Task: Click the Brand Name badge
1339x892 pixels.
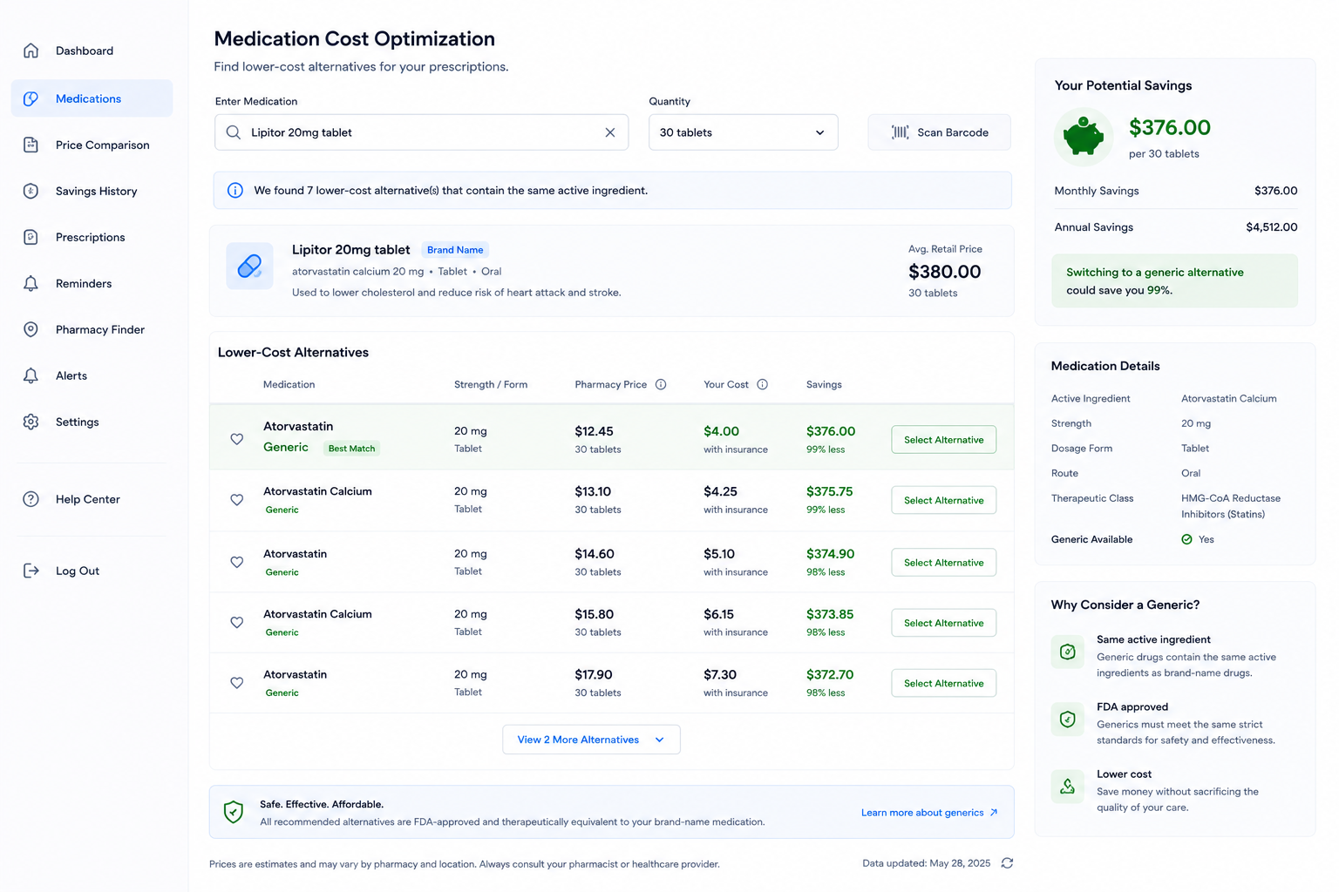Action: pos(455,250)
